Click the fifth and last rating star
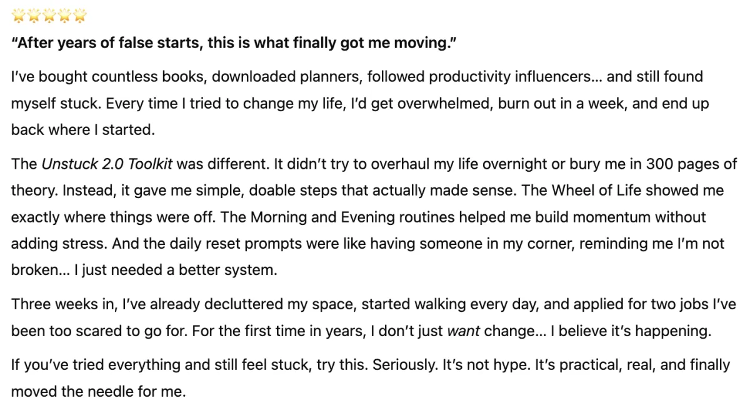750x413 pixels. coord(80,15)
